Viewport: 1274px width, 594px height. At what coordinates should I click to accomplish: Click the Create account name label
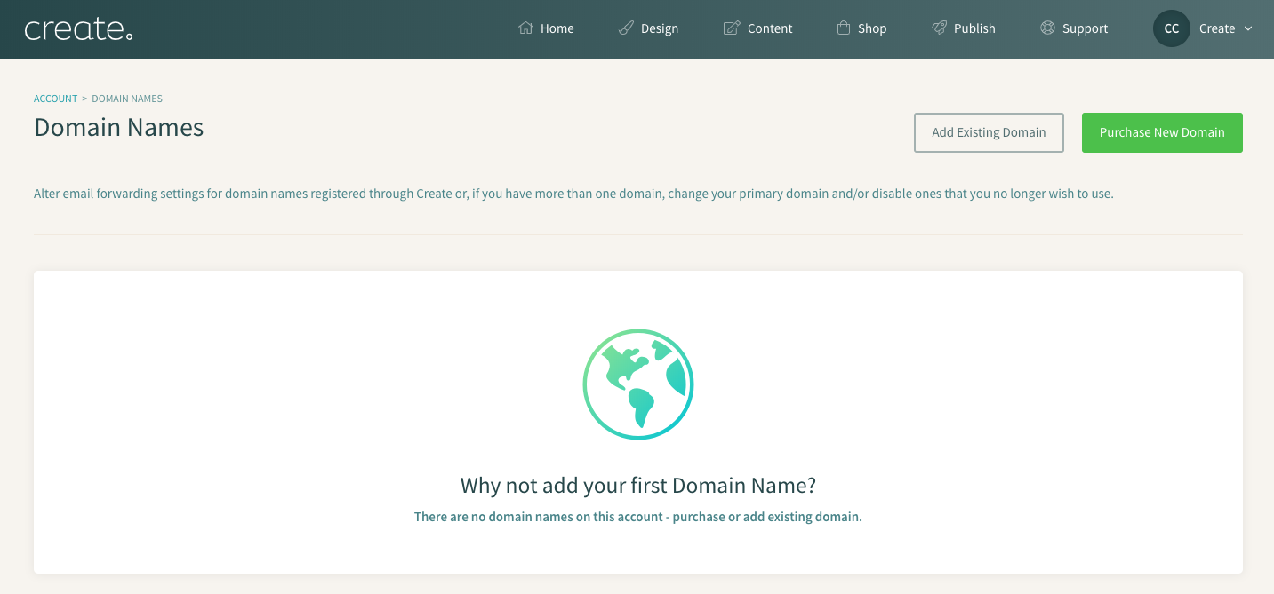point(1217,28)
